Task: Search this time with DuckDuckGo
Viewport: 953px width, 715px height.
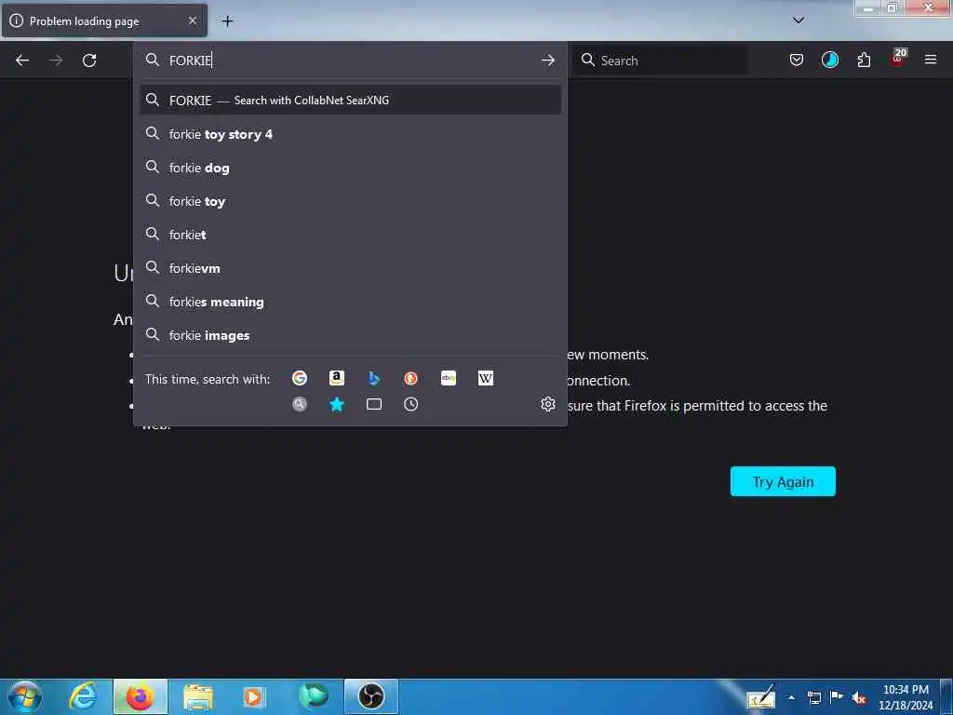Action: tap(410, 378)
